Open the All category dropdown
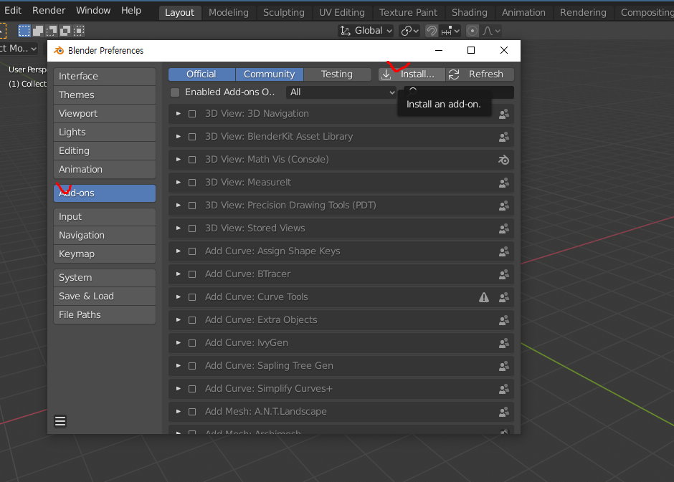This screenshot has height=482, width=674. click(341, 92)
